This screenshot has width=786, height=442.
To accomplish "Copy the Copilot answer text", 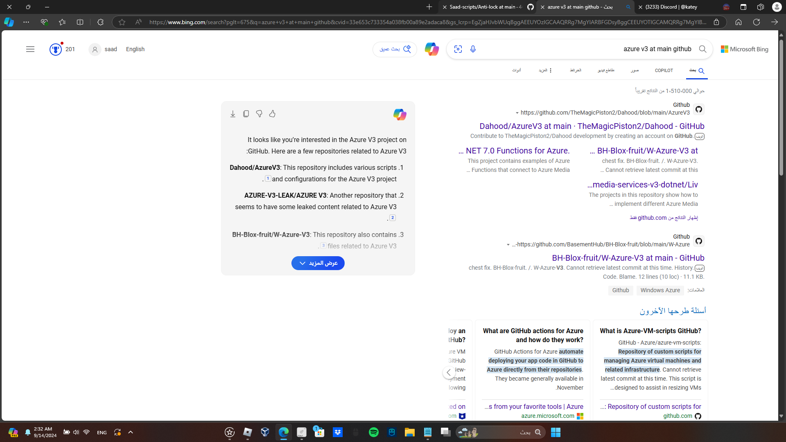I will click(246, 114).
